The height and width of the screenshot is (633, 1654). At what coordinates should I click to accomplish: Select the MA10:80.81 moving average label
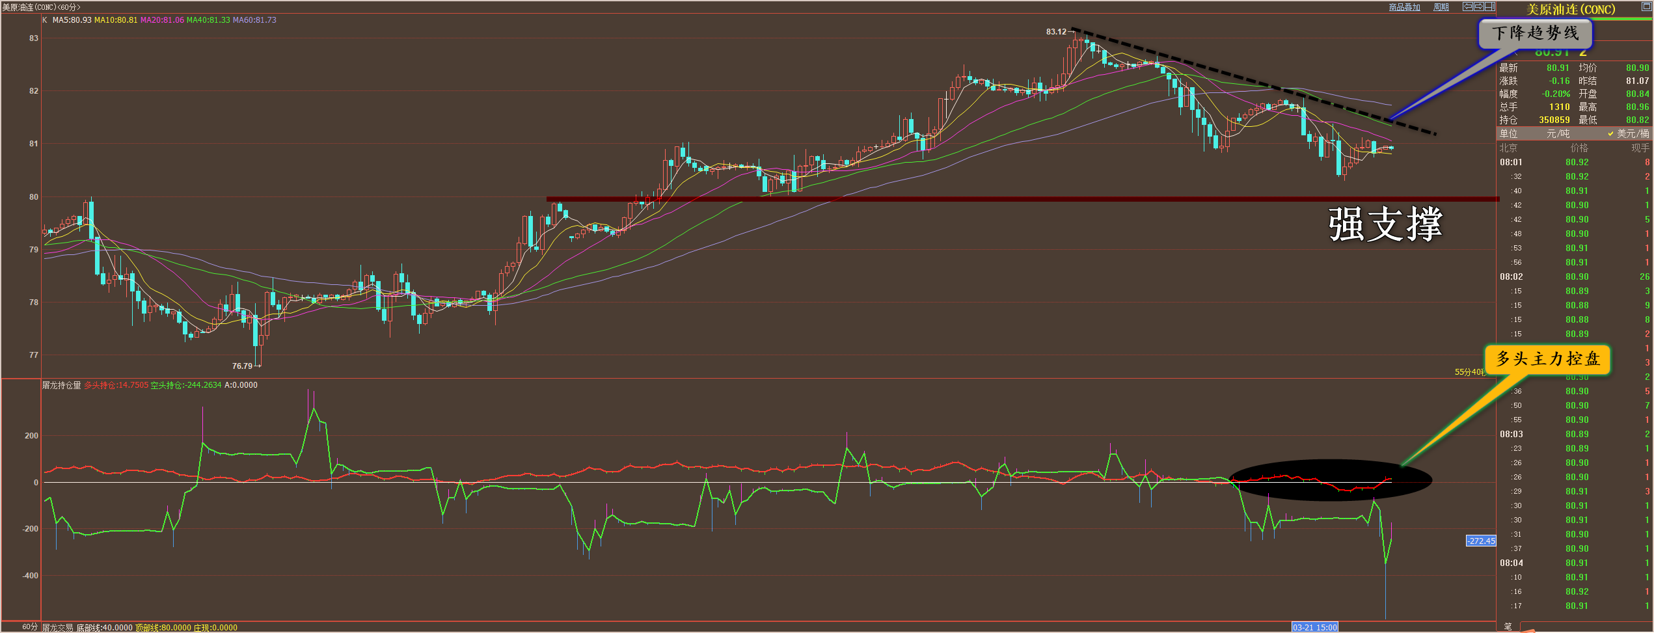click(116, 20)
